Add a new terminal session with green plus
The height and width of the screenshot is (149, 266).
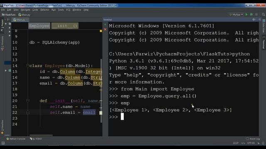[105, 25]
